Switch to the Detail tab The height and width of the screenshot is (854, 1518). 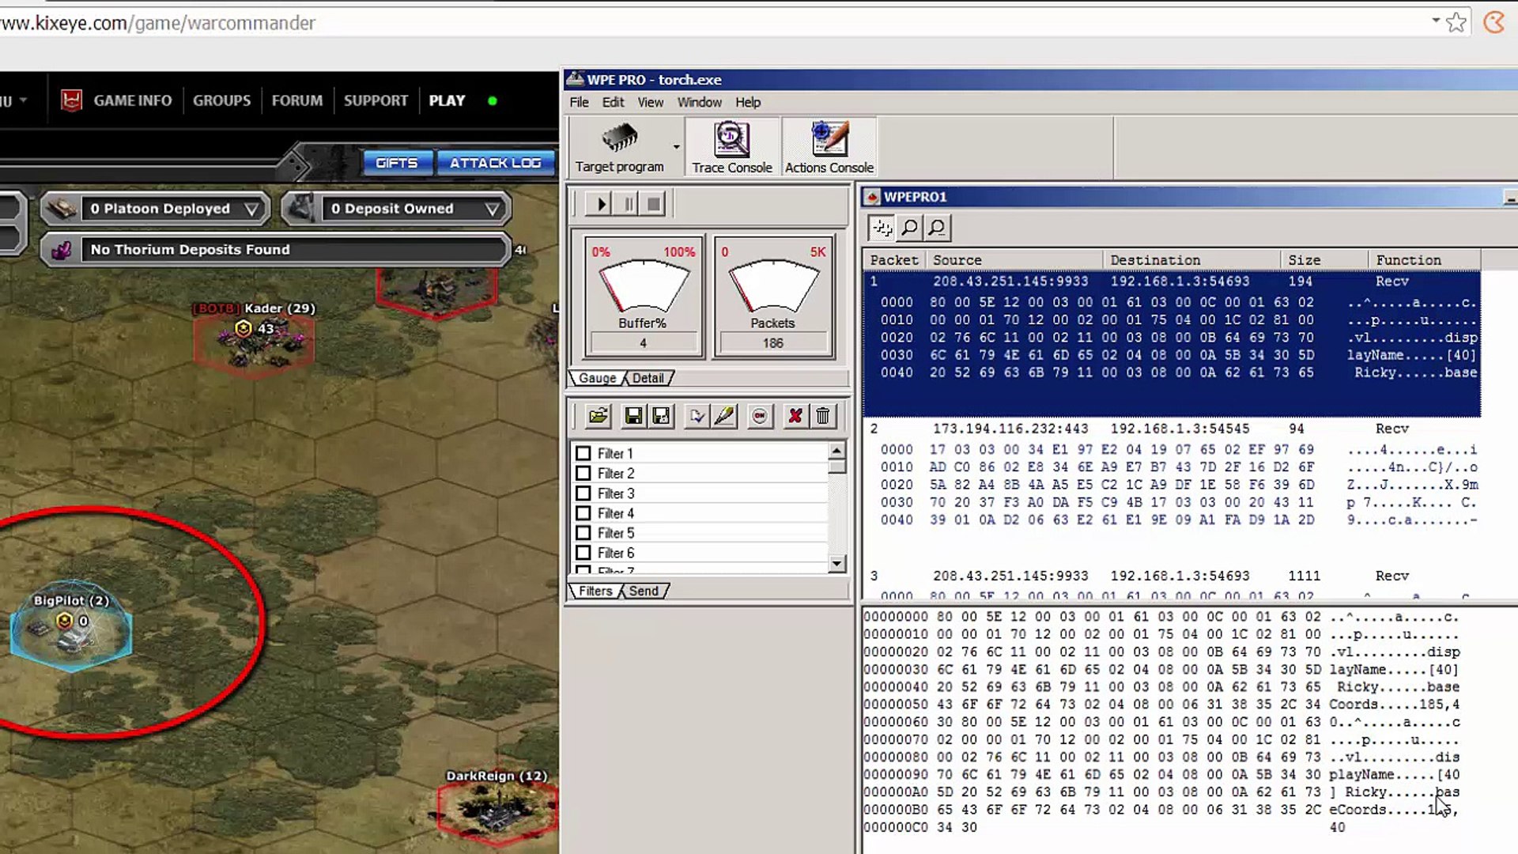[648, 378]
